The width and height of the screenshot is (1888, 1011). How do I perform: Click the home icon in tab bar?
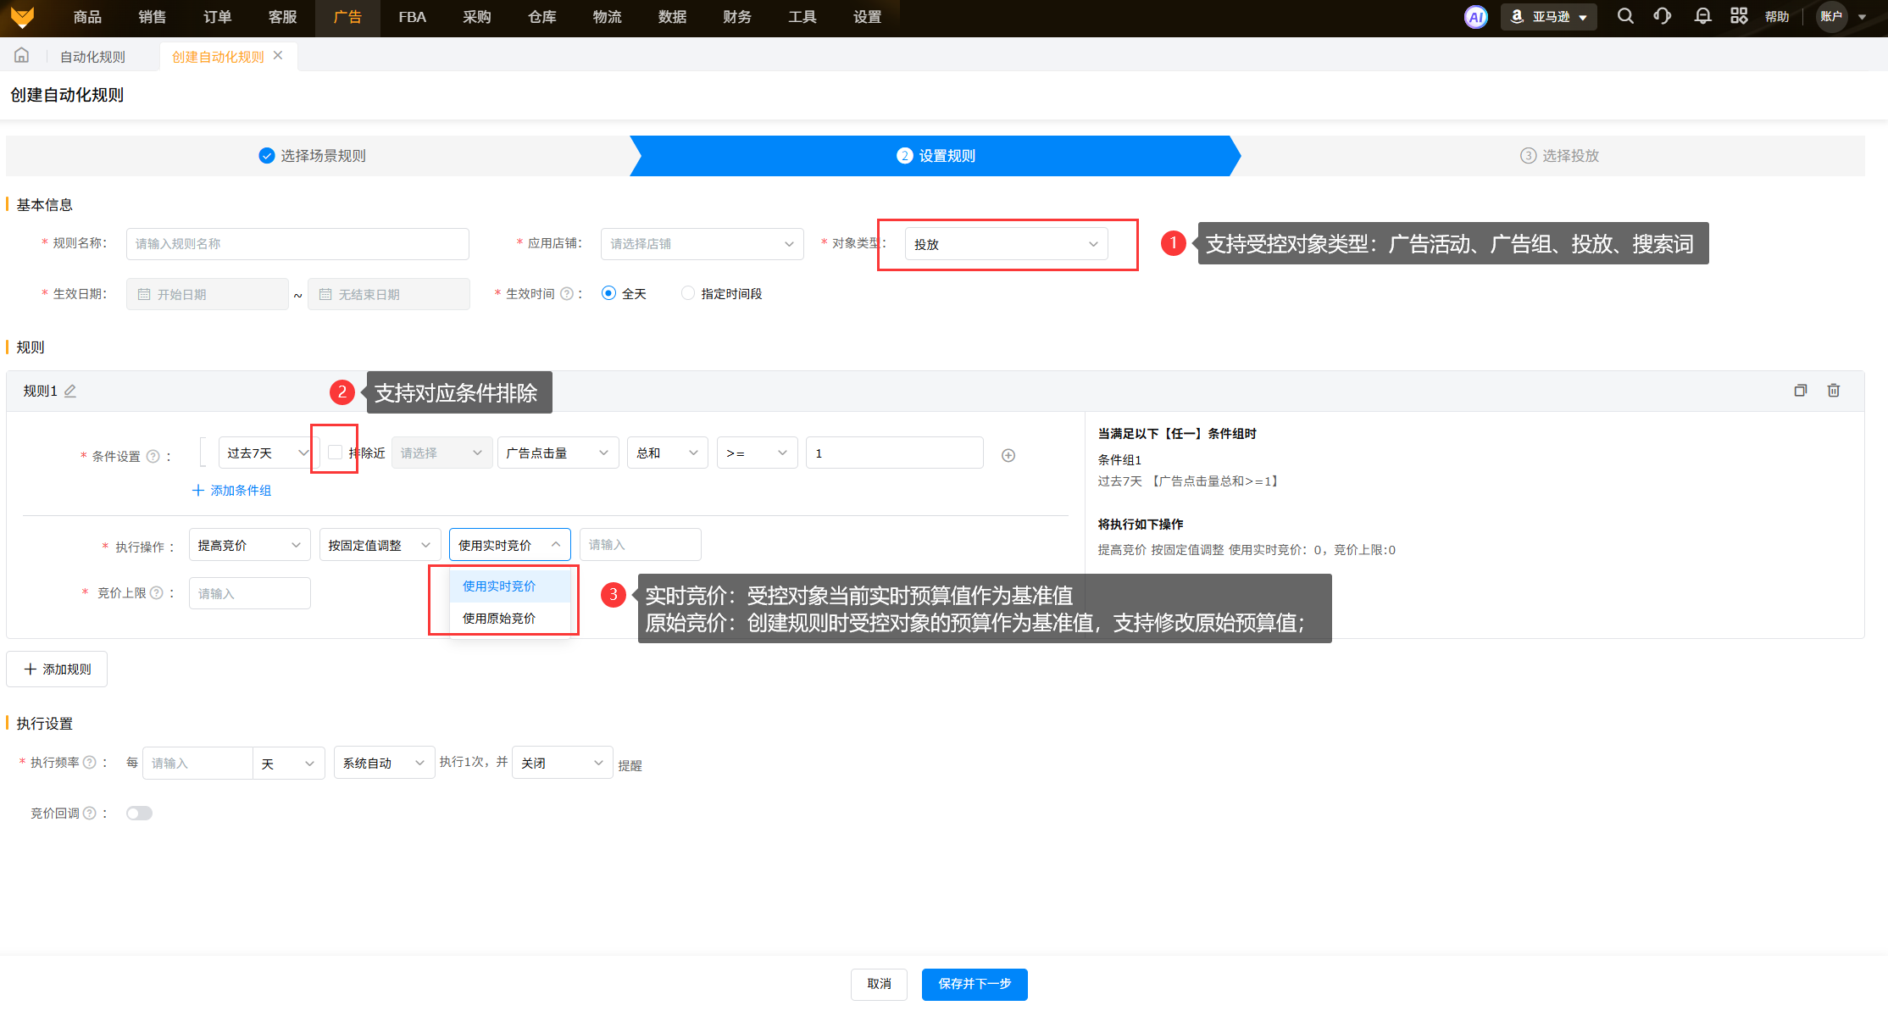pos(22,56)
